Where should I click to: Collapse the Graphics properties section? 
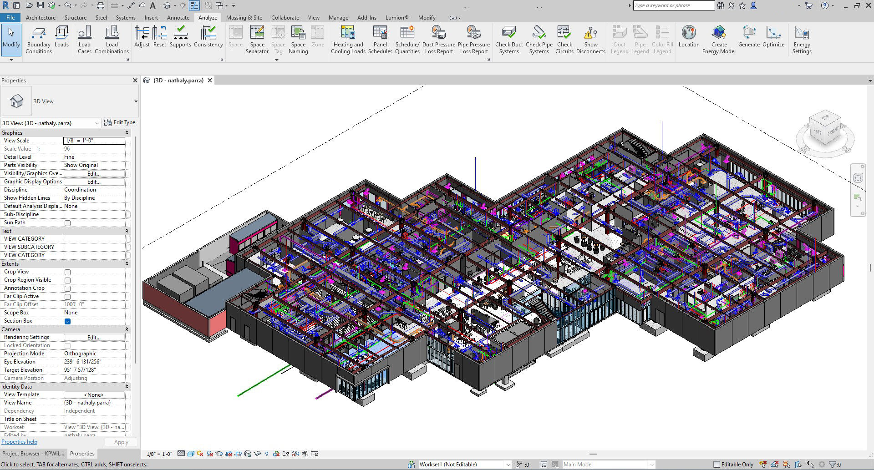pos(127,133)
